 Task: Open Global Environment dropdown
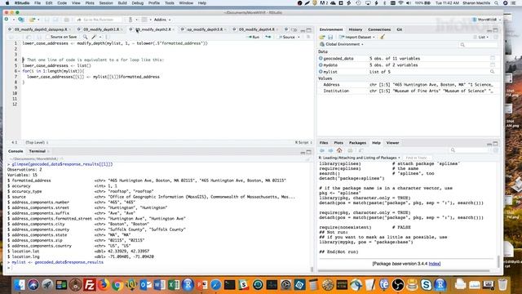[x=342, y=44]
